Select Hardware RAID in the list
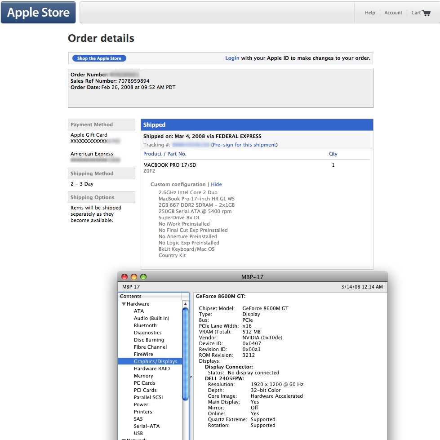The width and height of the screenshot is (440, 440). [x=151, y=369]
